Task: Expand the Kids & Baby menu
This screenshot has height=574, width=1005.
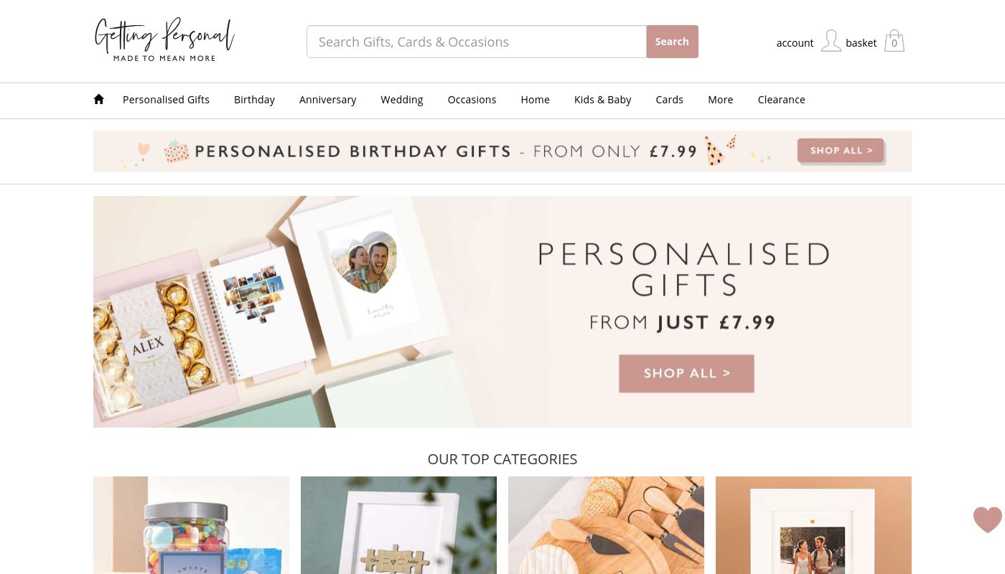Action: pyautogui.click(x=602, y=100)
